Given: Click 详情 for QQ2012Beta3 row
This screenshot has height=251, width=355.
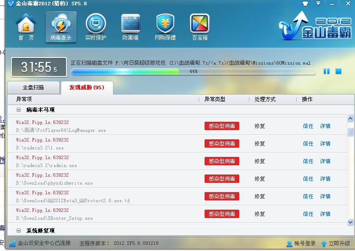Looking at the screenshot, I should pos(326,196).
